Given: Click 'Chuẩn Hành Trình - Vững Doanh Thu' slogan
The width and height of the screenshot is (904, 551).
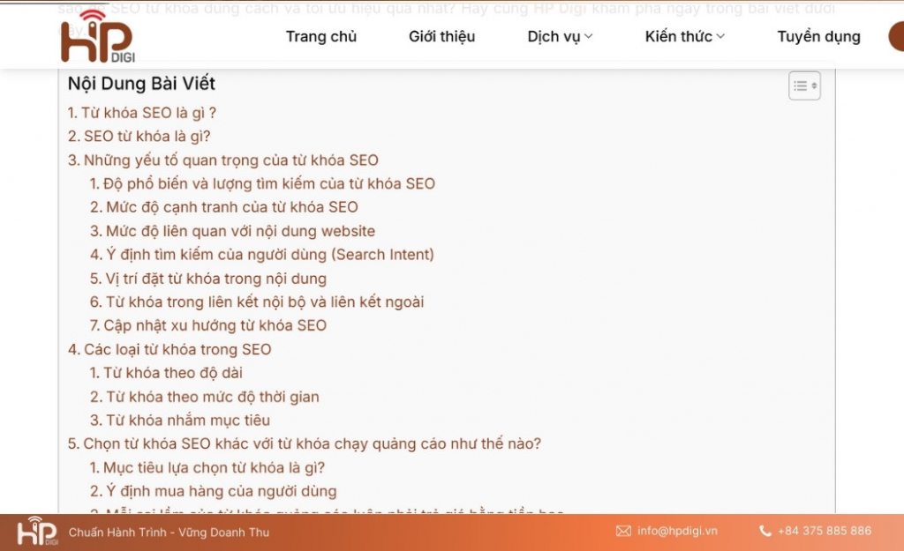Looking at the screenshot, I should (169, 532).
